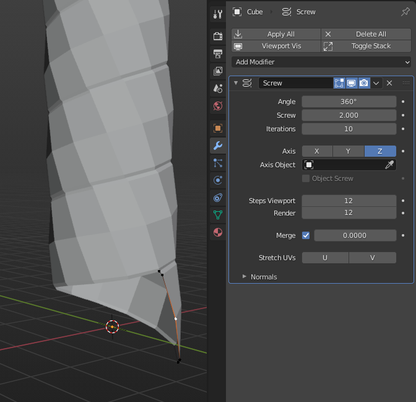The image size is (416, 402).
Task: Open the Add Modifier dropdown
Action: 321,62
